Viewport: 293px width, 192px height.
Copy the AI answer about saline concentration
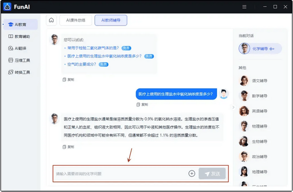point(68,147)
